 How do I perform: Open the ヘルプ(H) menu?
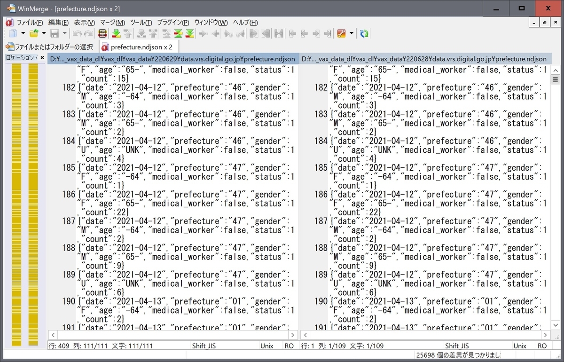tap(245, 23)
